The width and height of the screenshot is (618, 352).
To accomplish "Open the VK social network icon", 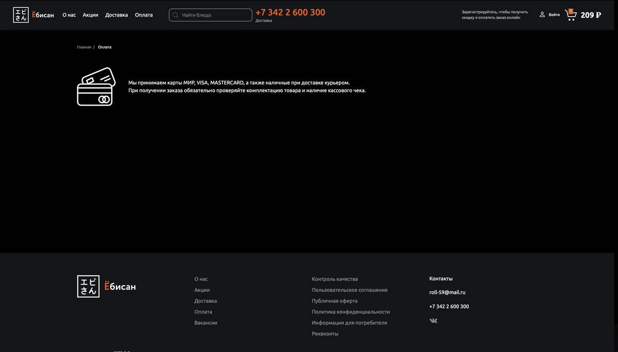I will pyautogui.click(x=434, y=321).
